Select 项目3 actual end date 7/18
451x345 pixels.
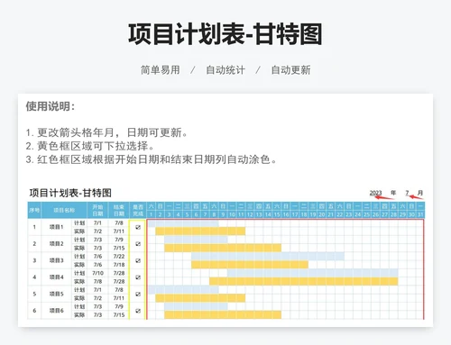pyautogui.click(x=119, y=265)
